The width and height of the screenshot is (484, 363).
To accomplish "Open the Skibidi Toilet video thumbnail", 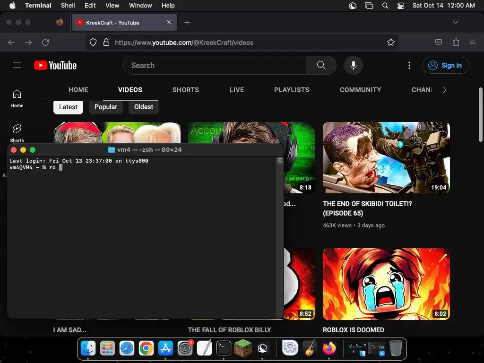I will tap(387, 158).
